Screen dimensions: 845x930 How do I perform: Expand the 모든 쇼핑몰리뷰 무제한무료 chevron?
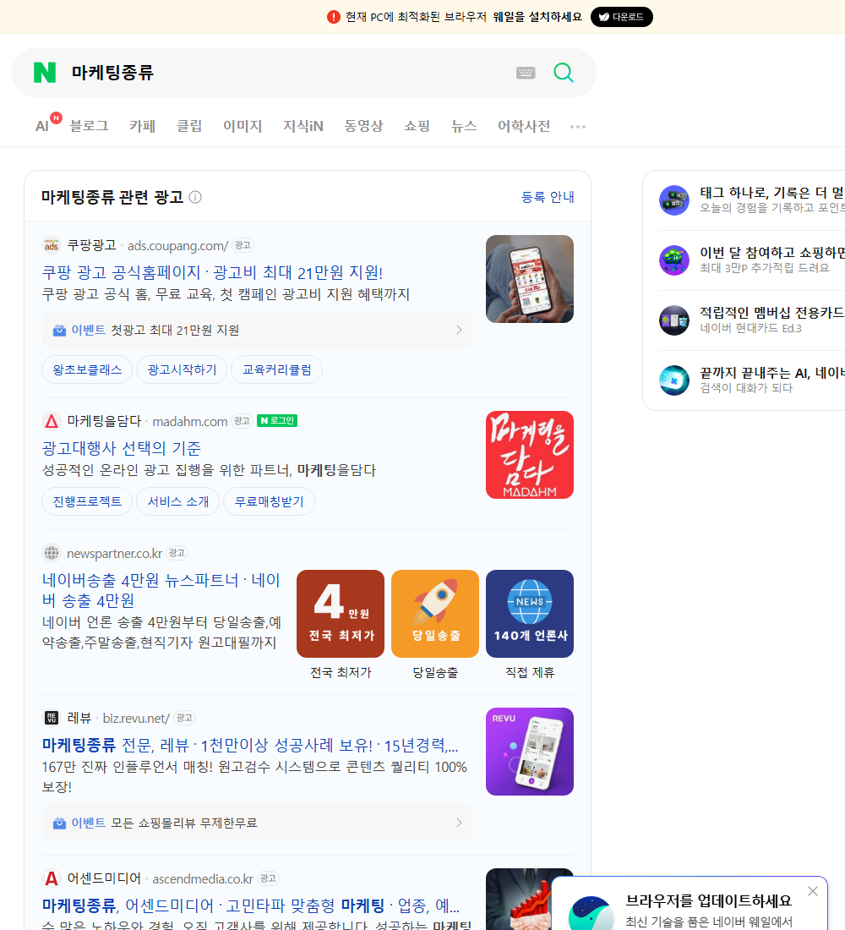click(459, 823)
